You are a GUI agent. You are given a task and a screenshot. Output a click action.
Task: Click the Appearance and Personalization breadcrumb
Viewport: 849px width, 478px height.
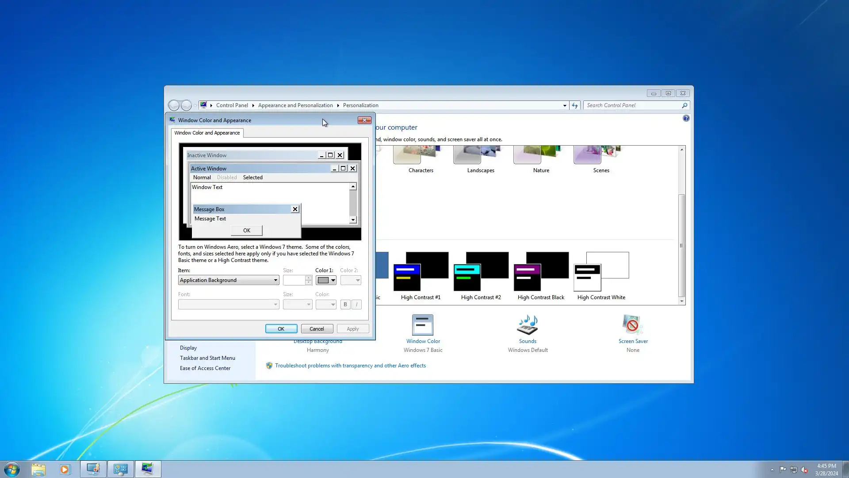pos(295,105)
